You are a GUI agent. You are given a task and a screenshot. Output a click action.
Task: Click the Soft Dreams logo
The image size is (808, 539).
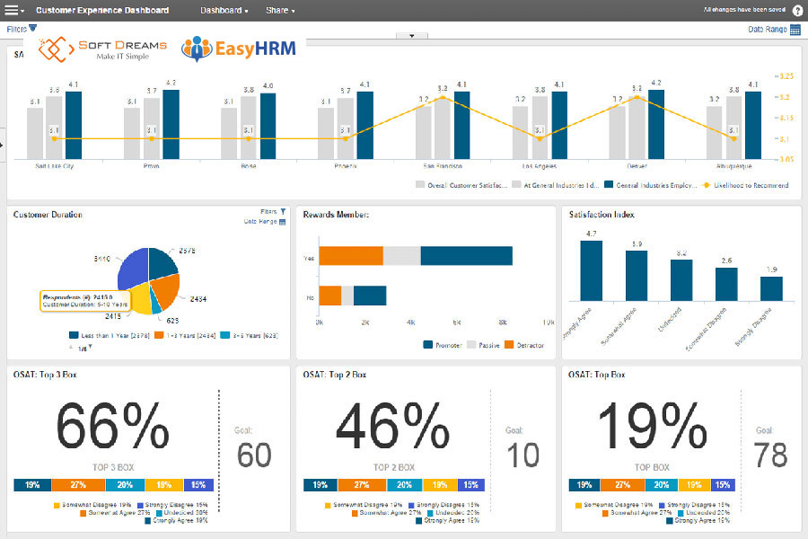[101, 48]
